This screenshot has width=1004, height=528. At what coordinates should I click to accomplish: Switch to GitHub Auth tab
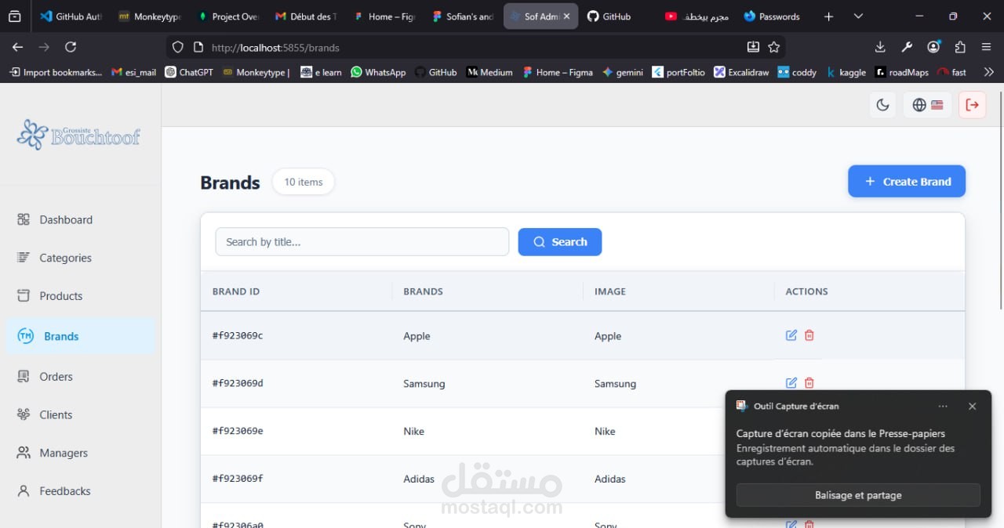71,16
